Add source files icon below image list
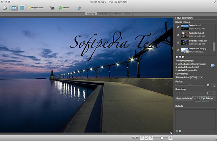The width and height of the screenshot is (217, 141). click(x=177, y=57)
